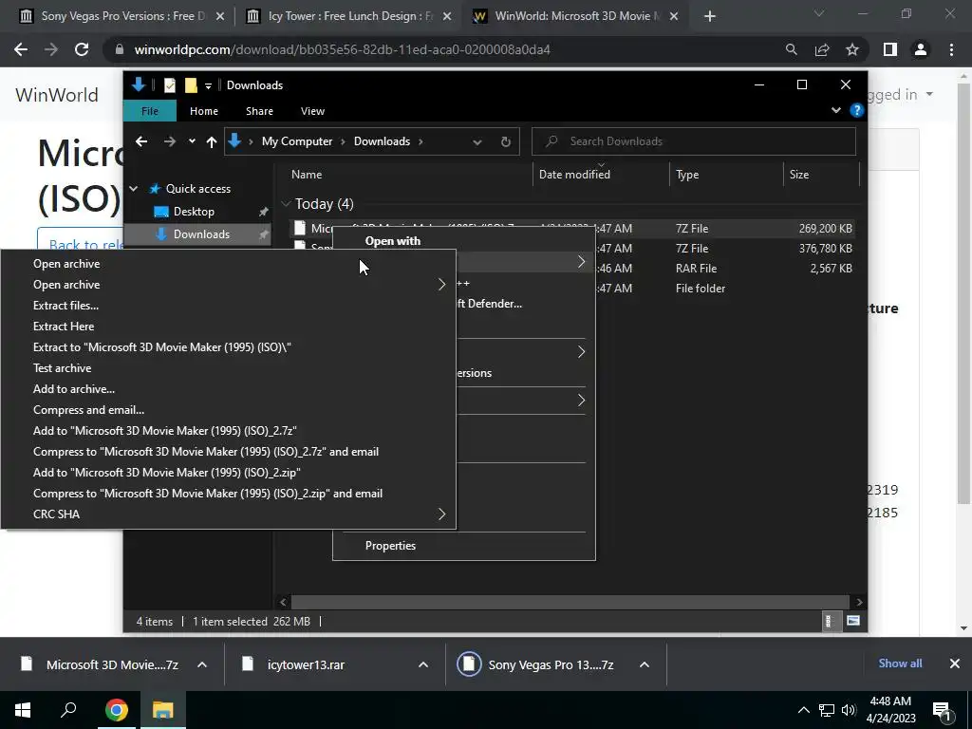Select Desktop in Quick access
The image size is (972, 729).
194,212
